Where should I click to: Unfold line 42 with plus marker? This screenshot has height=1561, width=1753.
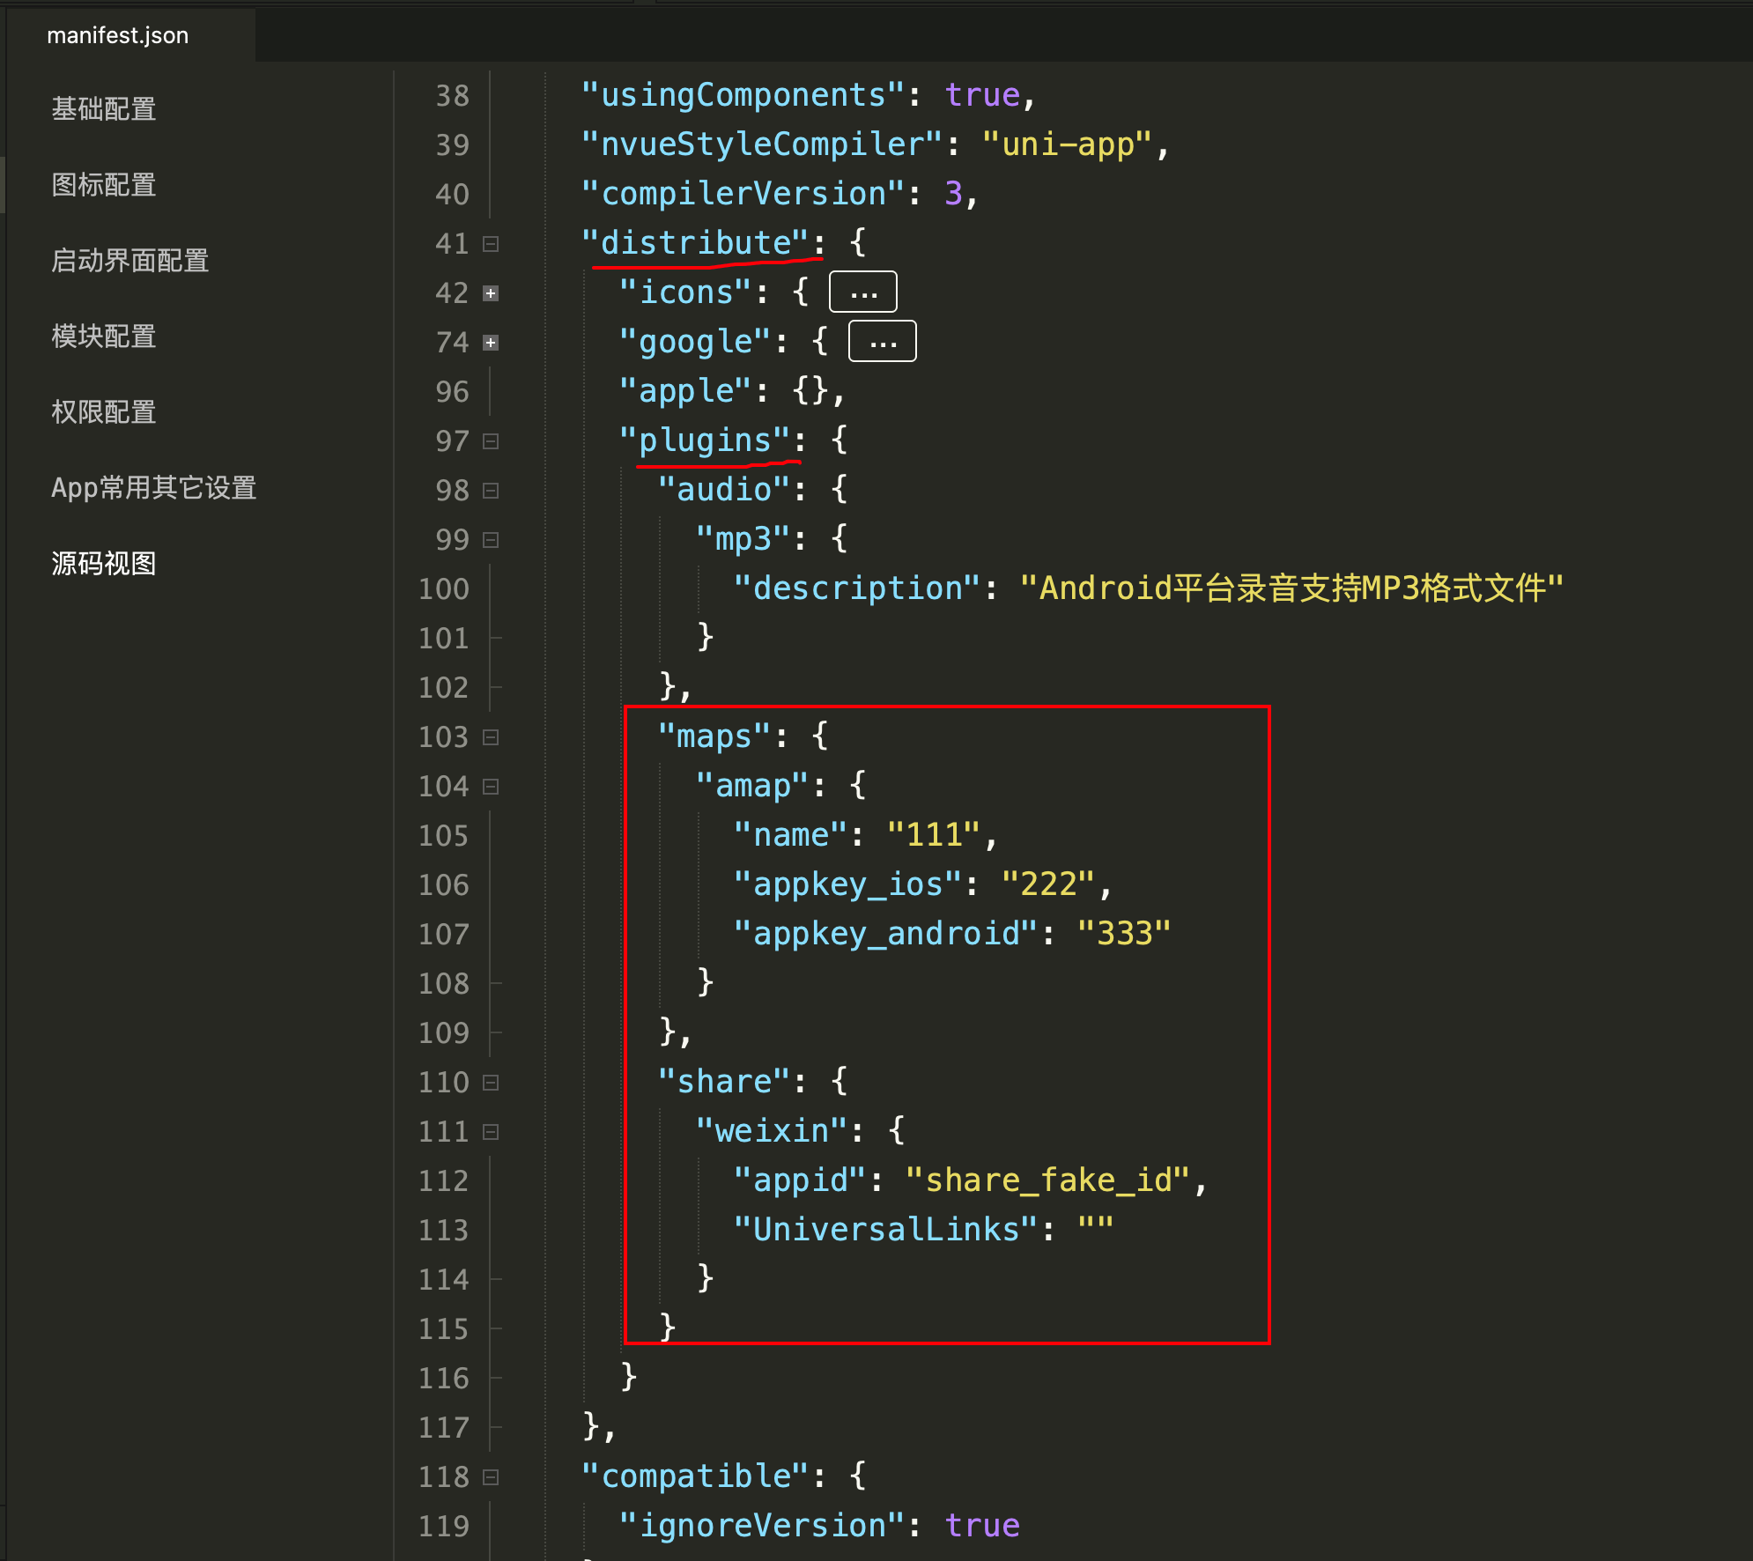(491, 293)
